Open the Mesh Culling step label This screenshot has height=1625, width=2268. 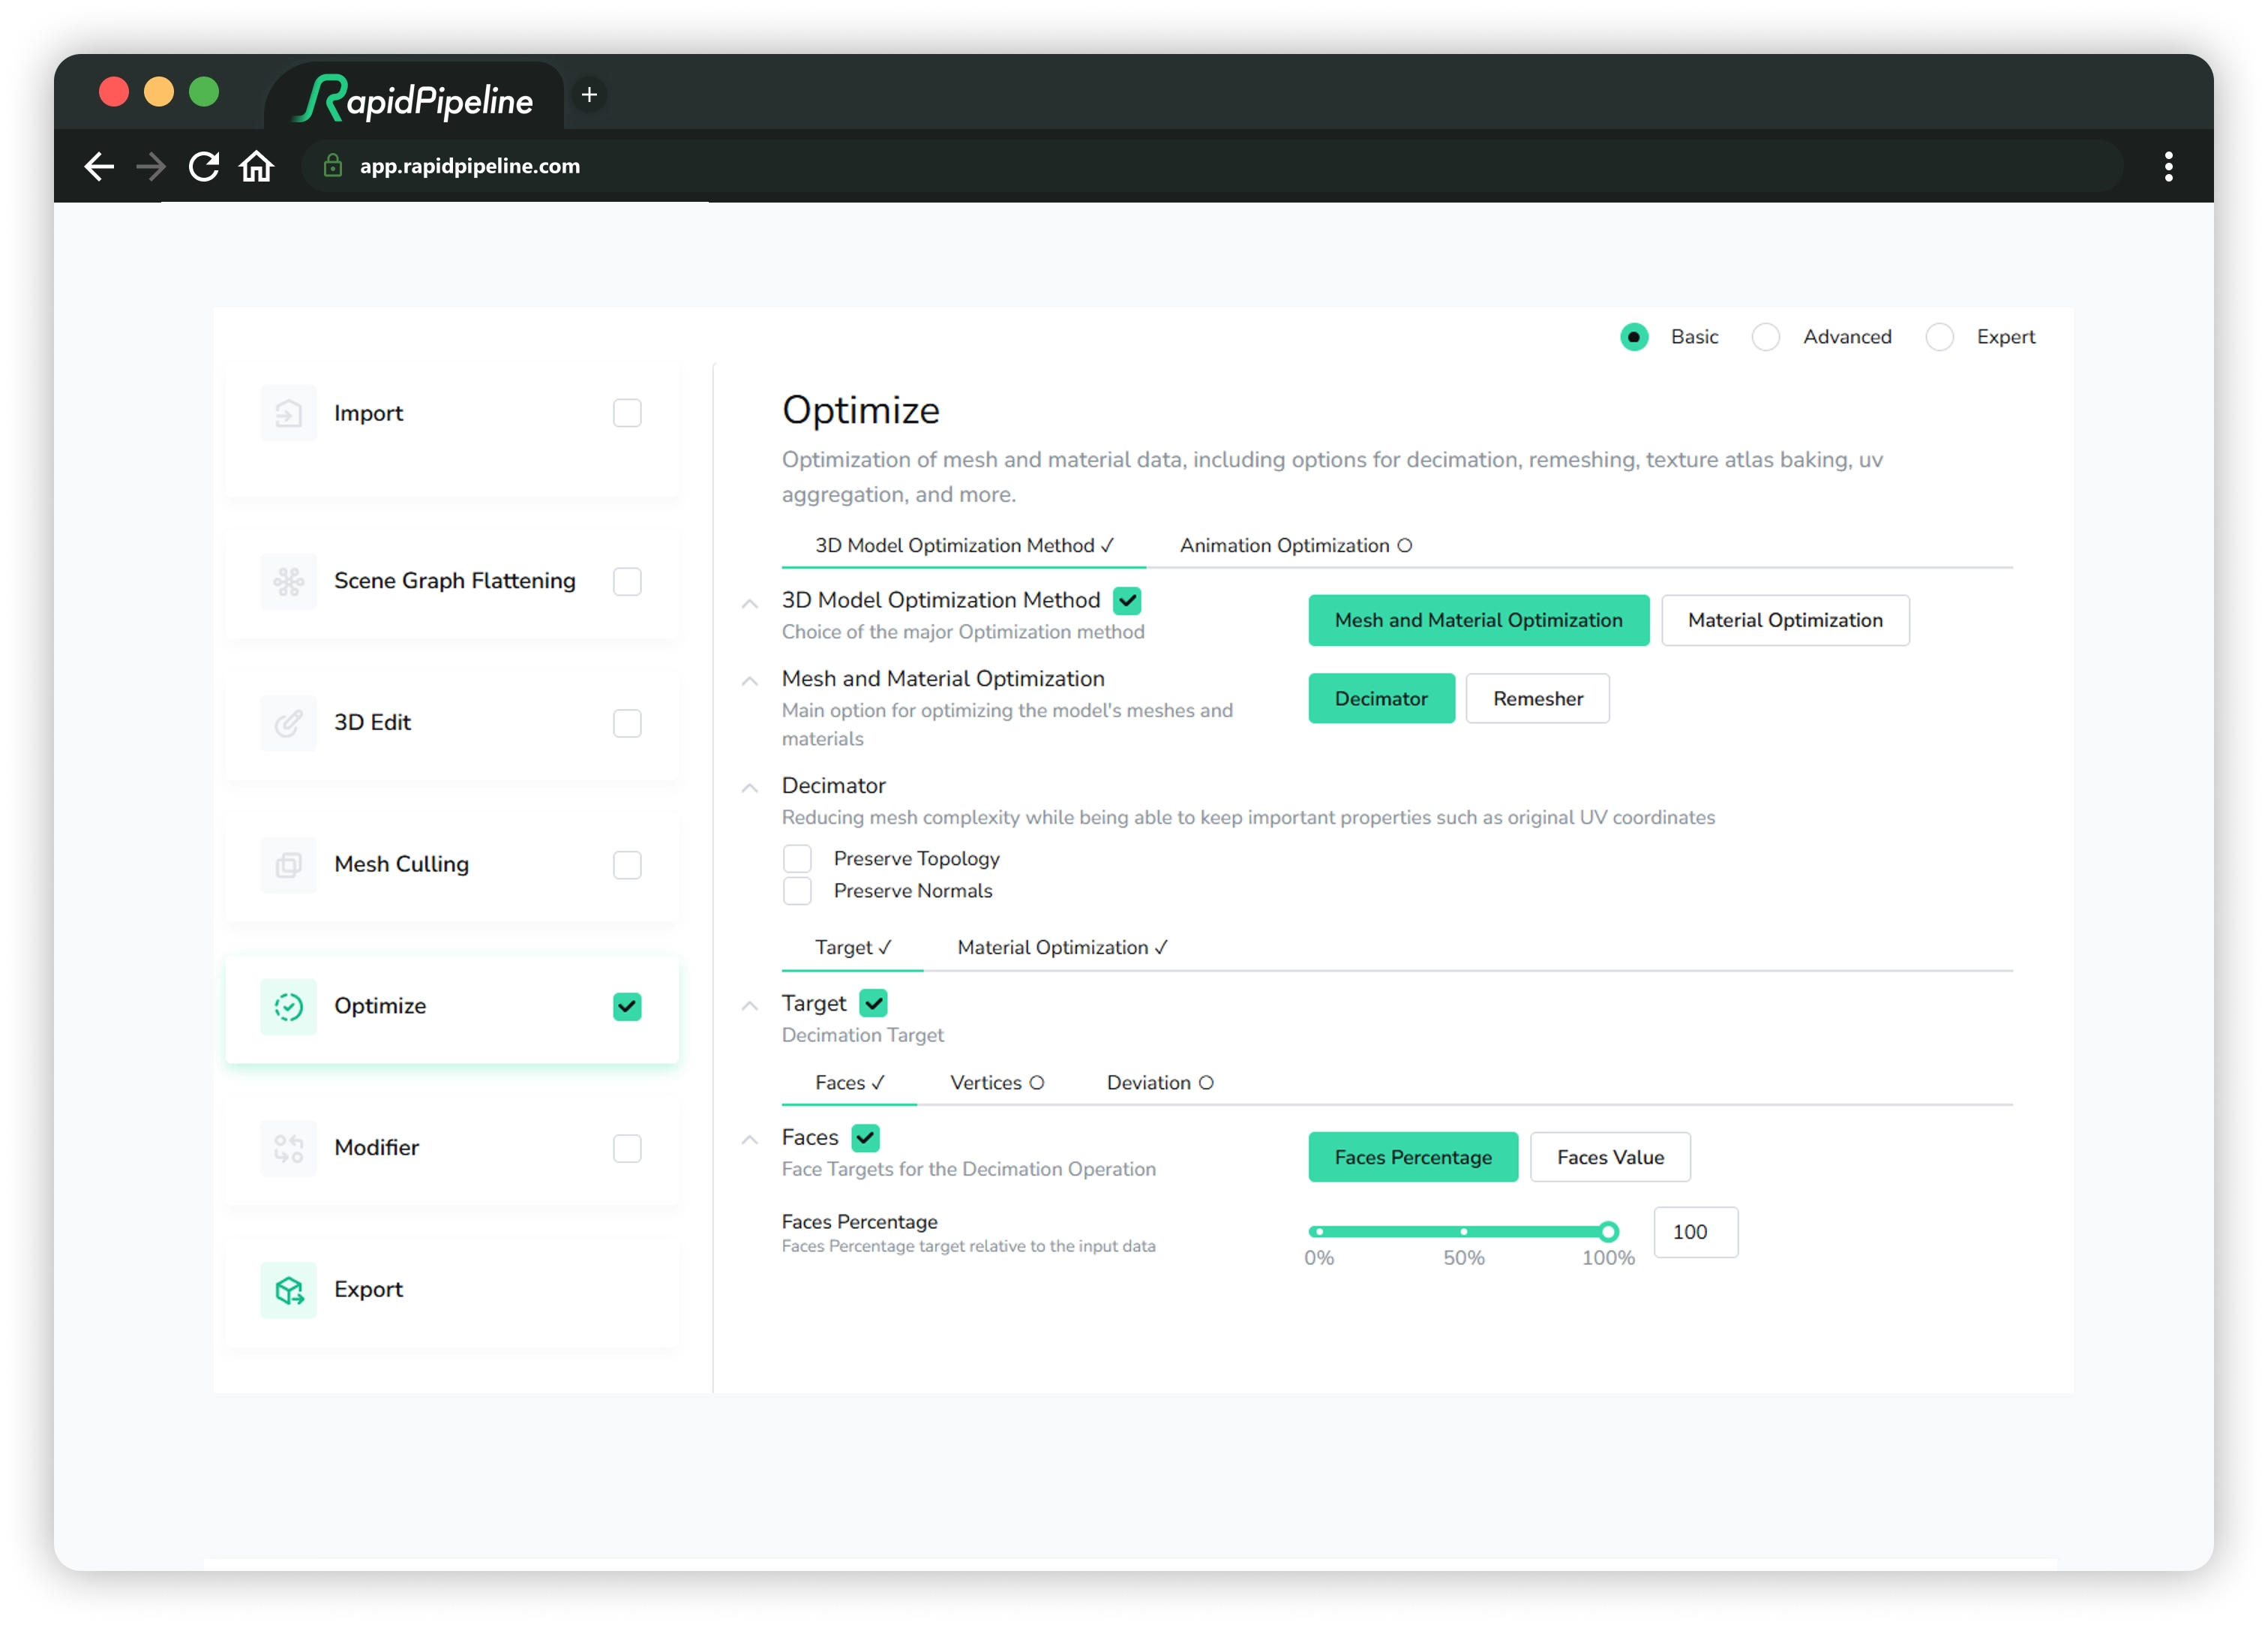401,864
